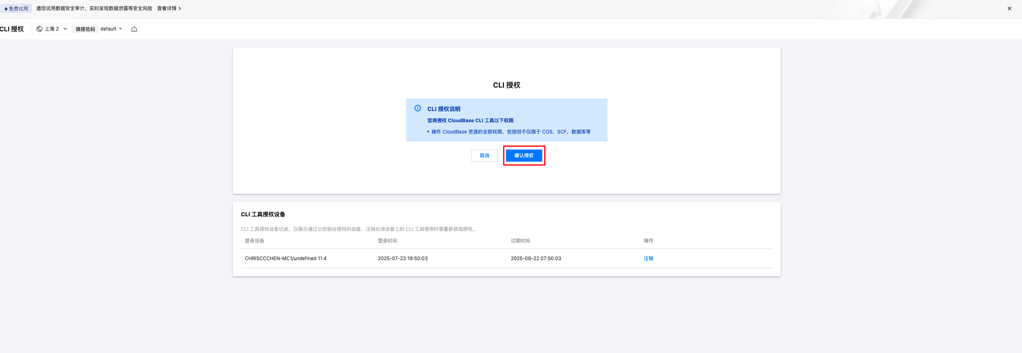Click the 确认授权 button
Image resolution: width=1022 pixels, height=353 pixels.
click(x=524, y=156)
